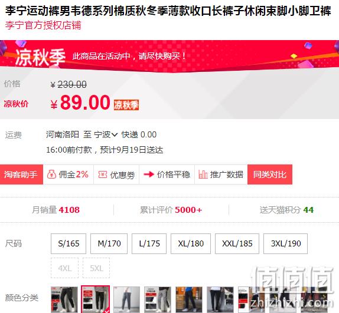
Task: Select the first black pants color thumbnail
Action: [x=64, y=299]
